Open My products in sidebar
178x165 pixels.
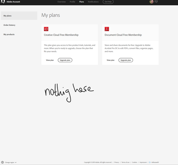(9, 34)
